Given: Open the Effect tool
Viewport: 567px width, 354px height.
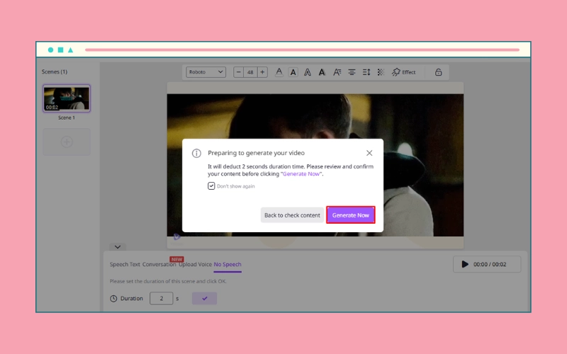Looking at the screenshot, I should (404, 72).
